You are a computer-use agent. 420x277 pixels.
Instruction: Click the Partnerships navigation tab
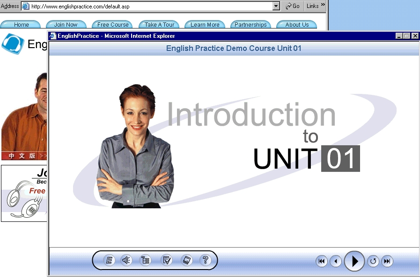(x=251, y=25)
